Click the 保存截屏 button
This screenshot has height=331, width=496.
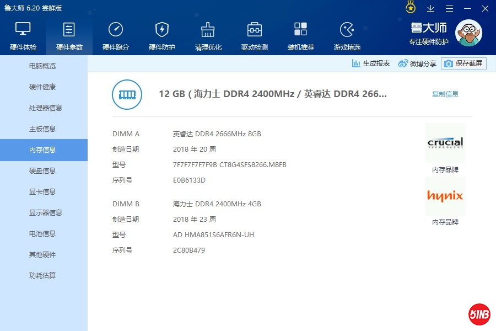click(463, 63)
